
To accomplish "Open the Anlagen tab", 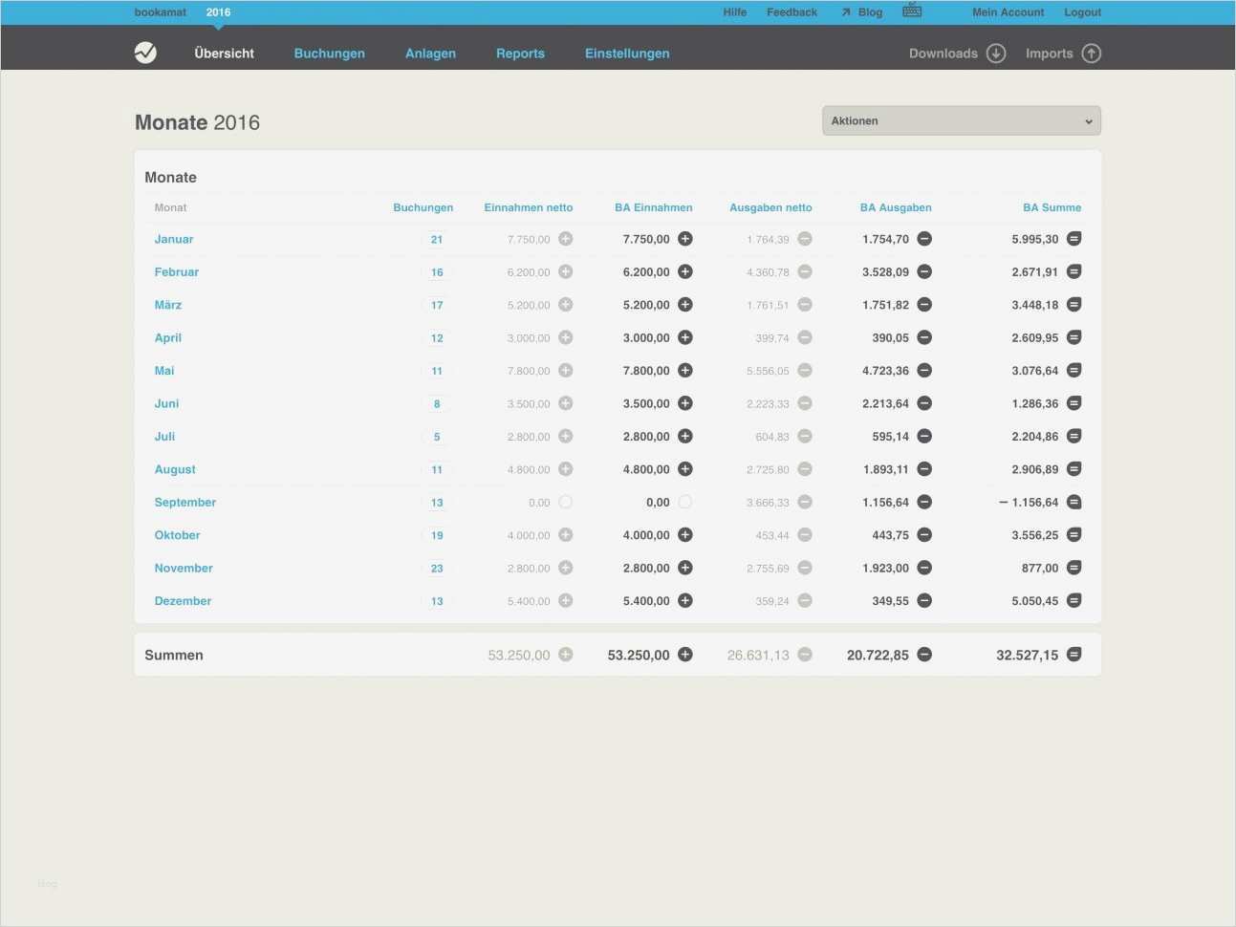I will (x=430, y=54).
